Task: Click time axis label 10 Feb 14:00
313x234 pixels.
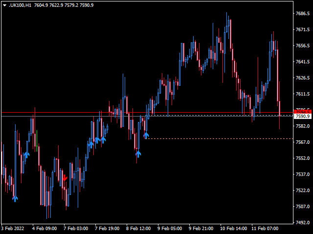Action: coord(234,229)
